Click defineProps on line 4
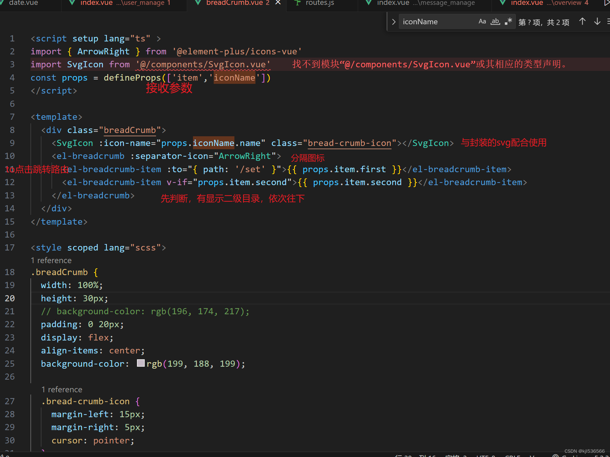610x457 pixels. pos(132,78)
